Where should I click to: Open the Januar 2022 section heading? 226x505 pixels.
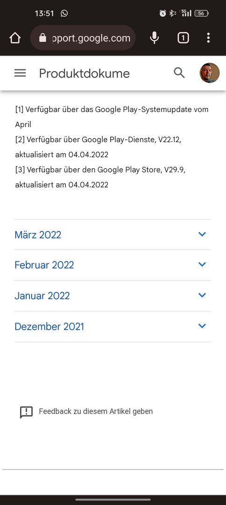tap(42, 296)
